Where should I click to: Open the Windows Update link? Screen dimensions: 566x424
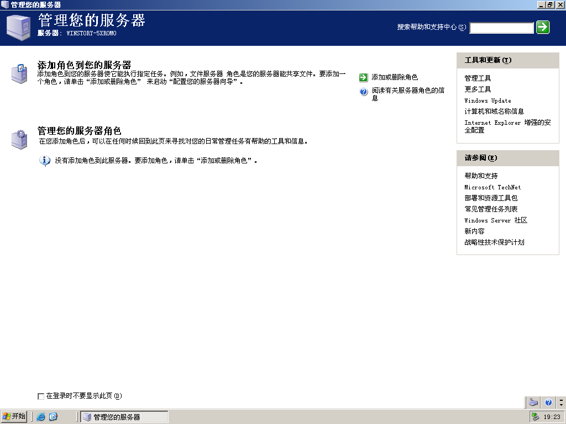tap(488, 100)
